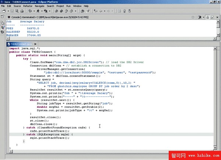Open the Refactor menu
Screen dimensions: 221x160
tap(28, 6)
